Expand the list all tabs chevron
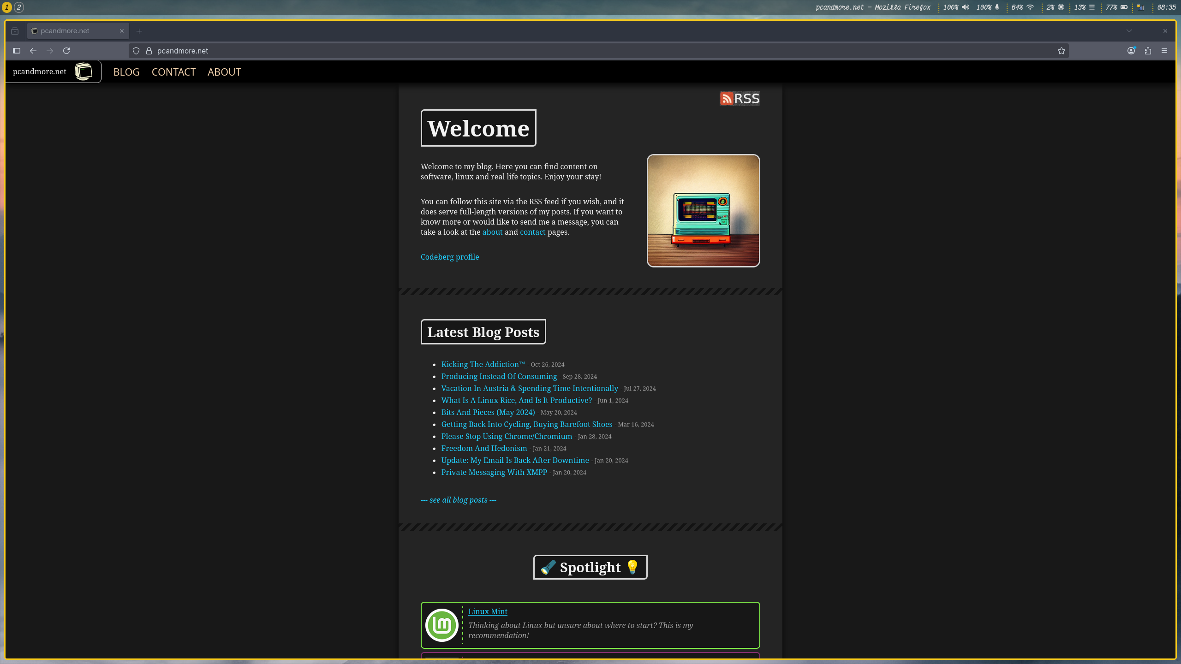Screen dimensions: 1181x664 1129,31
